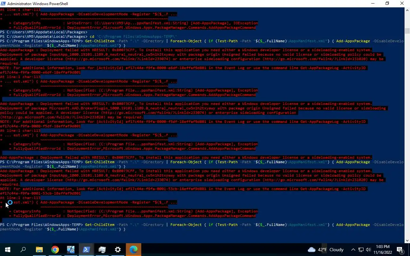
Task: Show hidden tray icons chevron
Action: click(x=353, y=250)
